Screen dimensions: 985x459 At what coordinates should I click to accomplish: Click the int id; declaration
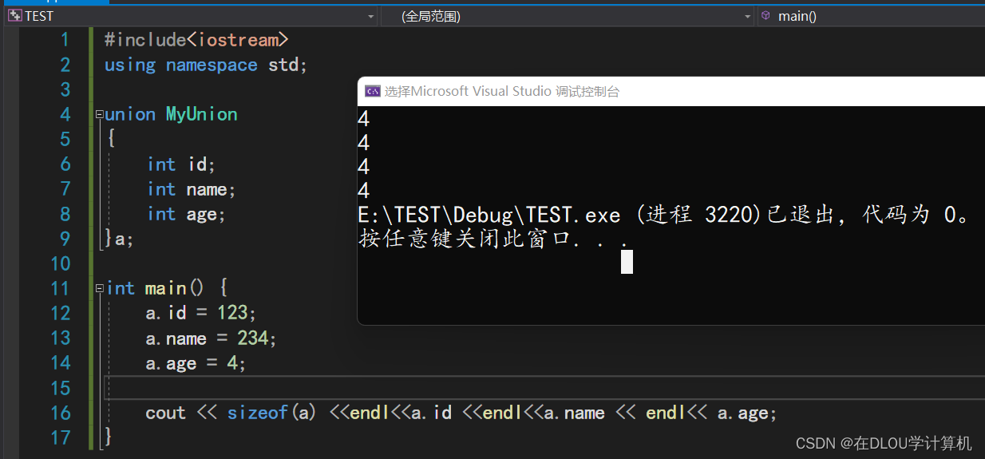tap(182, 164)
